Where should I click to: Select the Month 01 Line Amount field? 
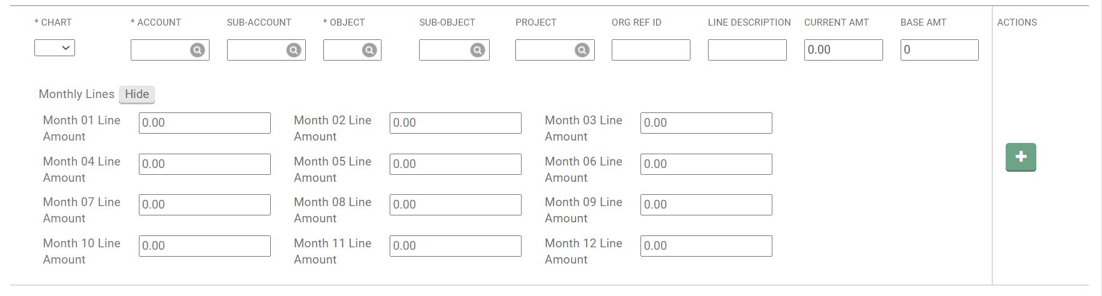(x=205, y=123)
